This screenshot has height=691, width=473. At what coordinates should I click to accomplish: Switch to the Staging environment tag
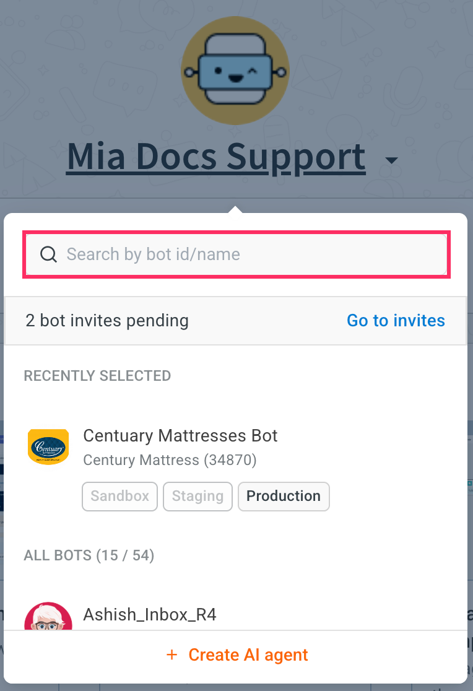pos(197,496)
